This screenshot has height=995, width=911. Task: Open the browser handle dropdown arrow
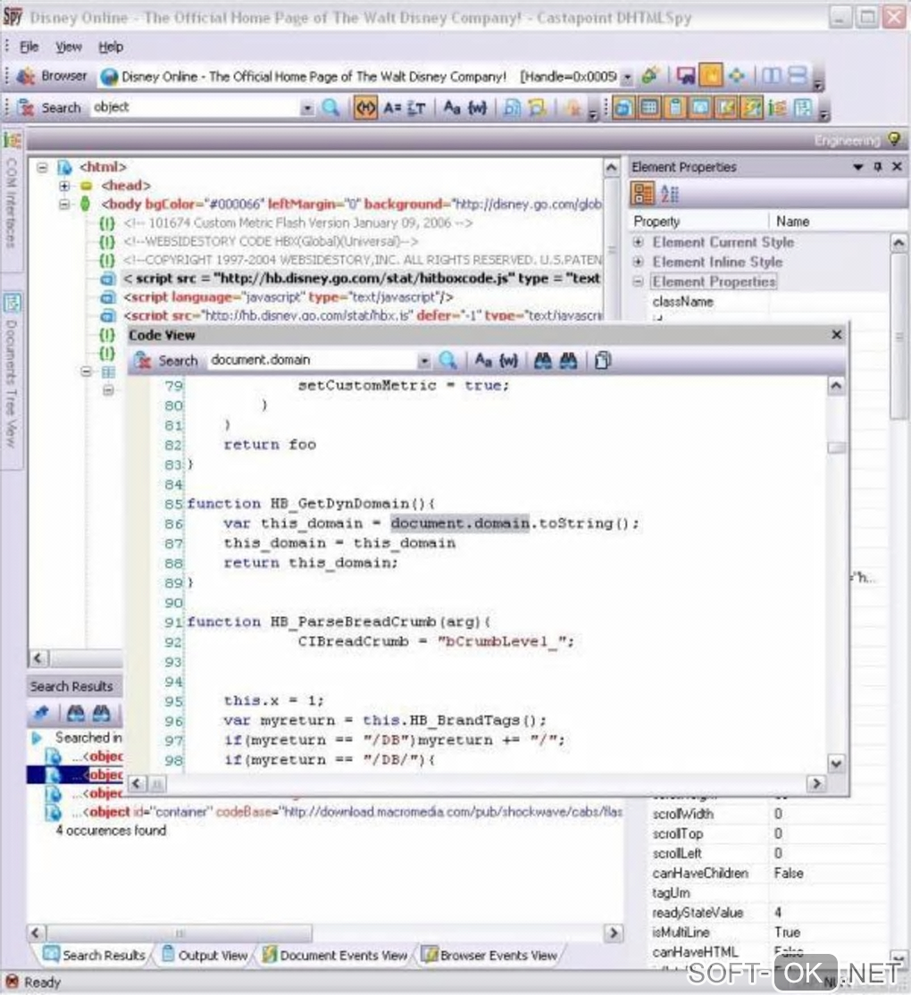point(627,77)
